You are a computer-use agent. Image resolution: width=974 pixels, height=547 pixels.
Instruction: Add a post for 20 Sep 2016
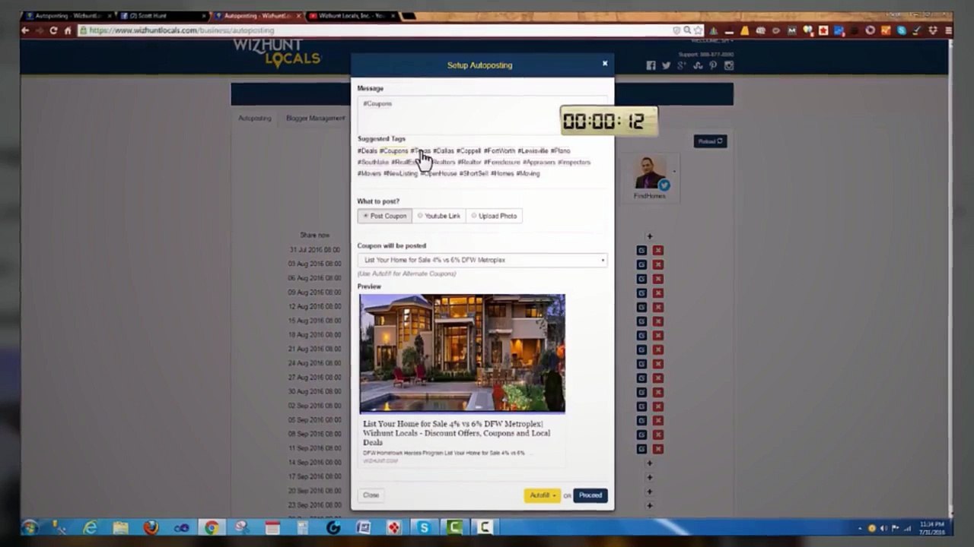point(649,491)
